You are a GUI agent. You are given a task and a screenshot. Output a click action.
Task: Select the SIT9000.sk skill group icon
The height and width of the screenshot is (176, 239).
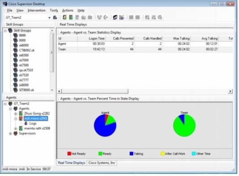(x=15, y=90)
